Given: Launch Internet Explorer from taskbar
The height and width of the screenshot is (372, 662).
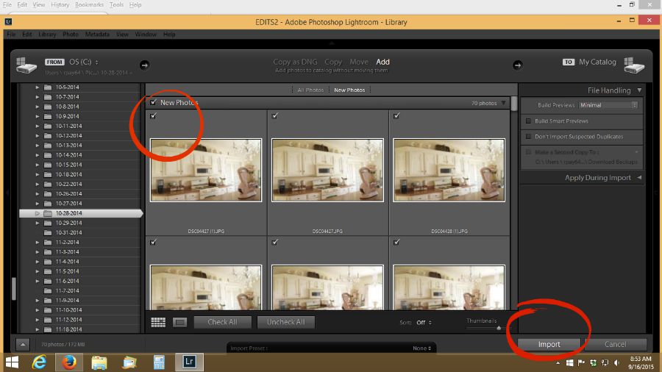Looking at the screenshot, I should click(39, 362).
